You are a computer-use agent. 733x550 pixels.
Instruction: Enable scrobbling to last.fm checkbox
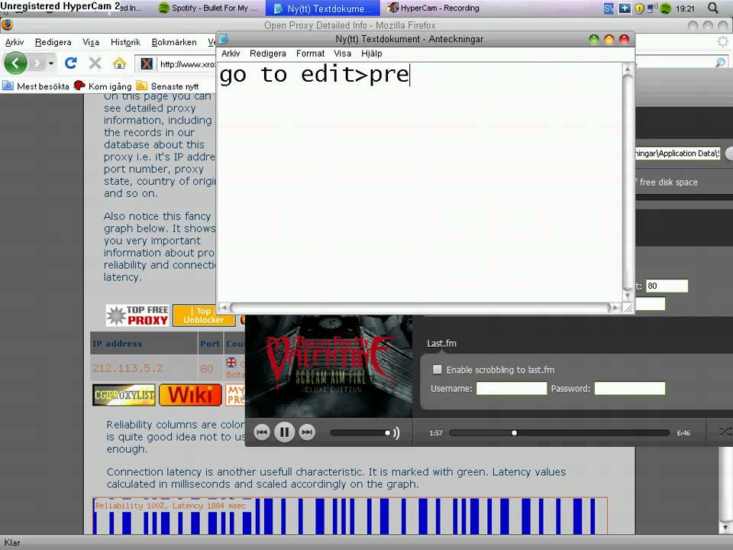click(437, 370)
